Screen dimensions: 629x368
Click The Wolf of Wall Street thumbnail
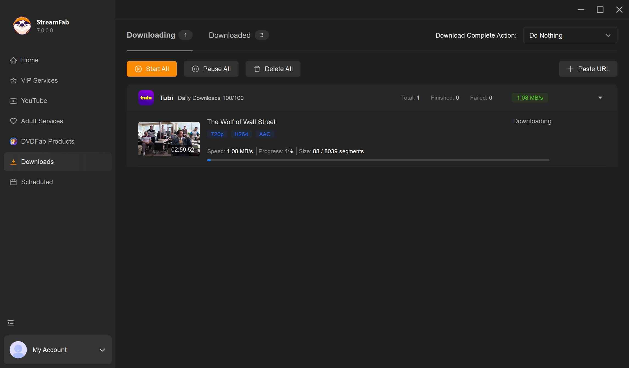[x=169, y=139]
